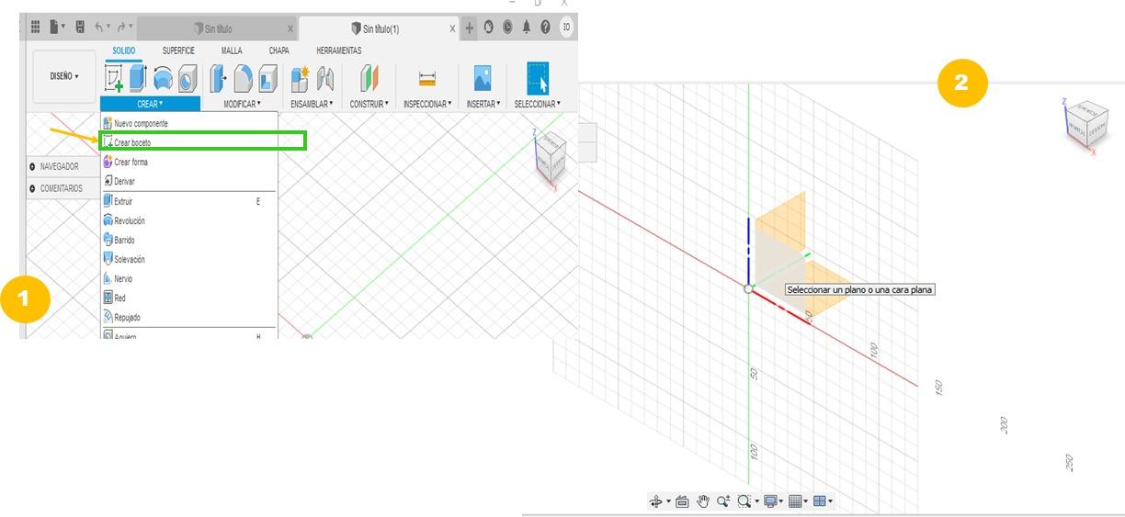Open the notifications bell

pyautogui.click(x=527, y=28)
